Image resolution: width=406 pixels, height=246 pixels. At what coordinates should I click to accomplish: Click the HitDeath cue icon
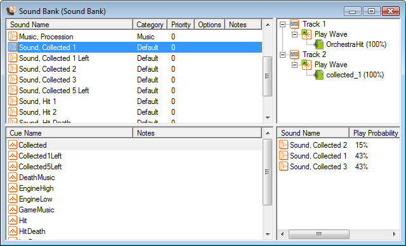13,231
